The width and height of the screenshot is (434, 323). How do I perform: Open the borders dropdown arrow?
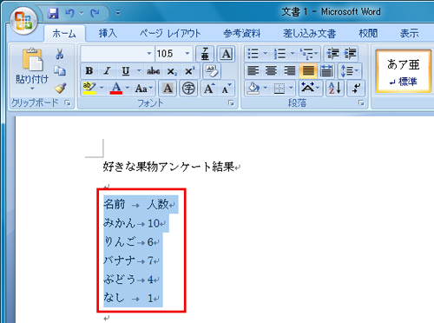291,88
